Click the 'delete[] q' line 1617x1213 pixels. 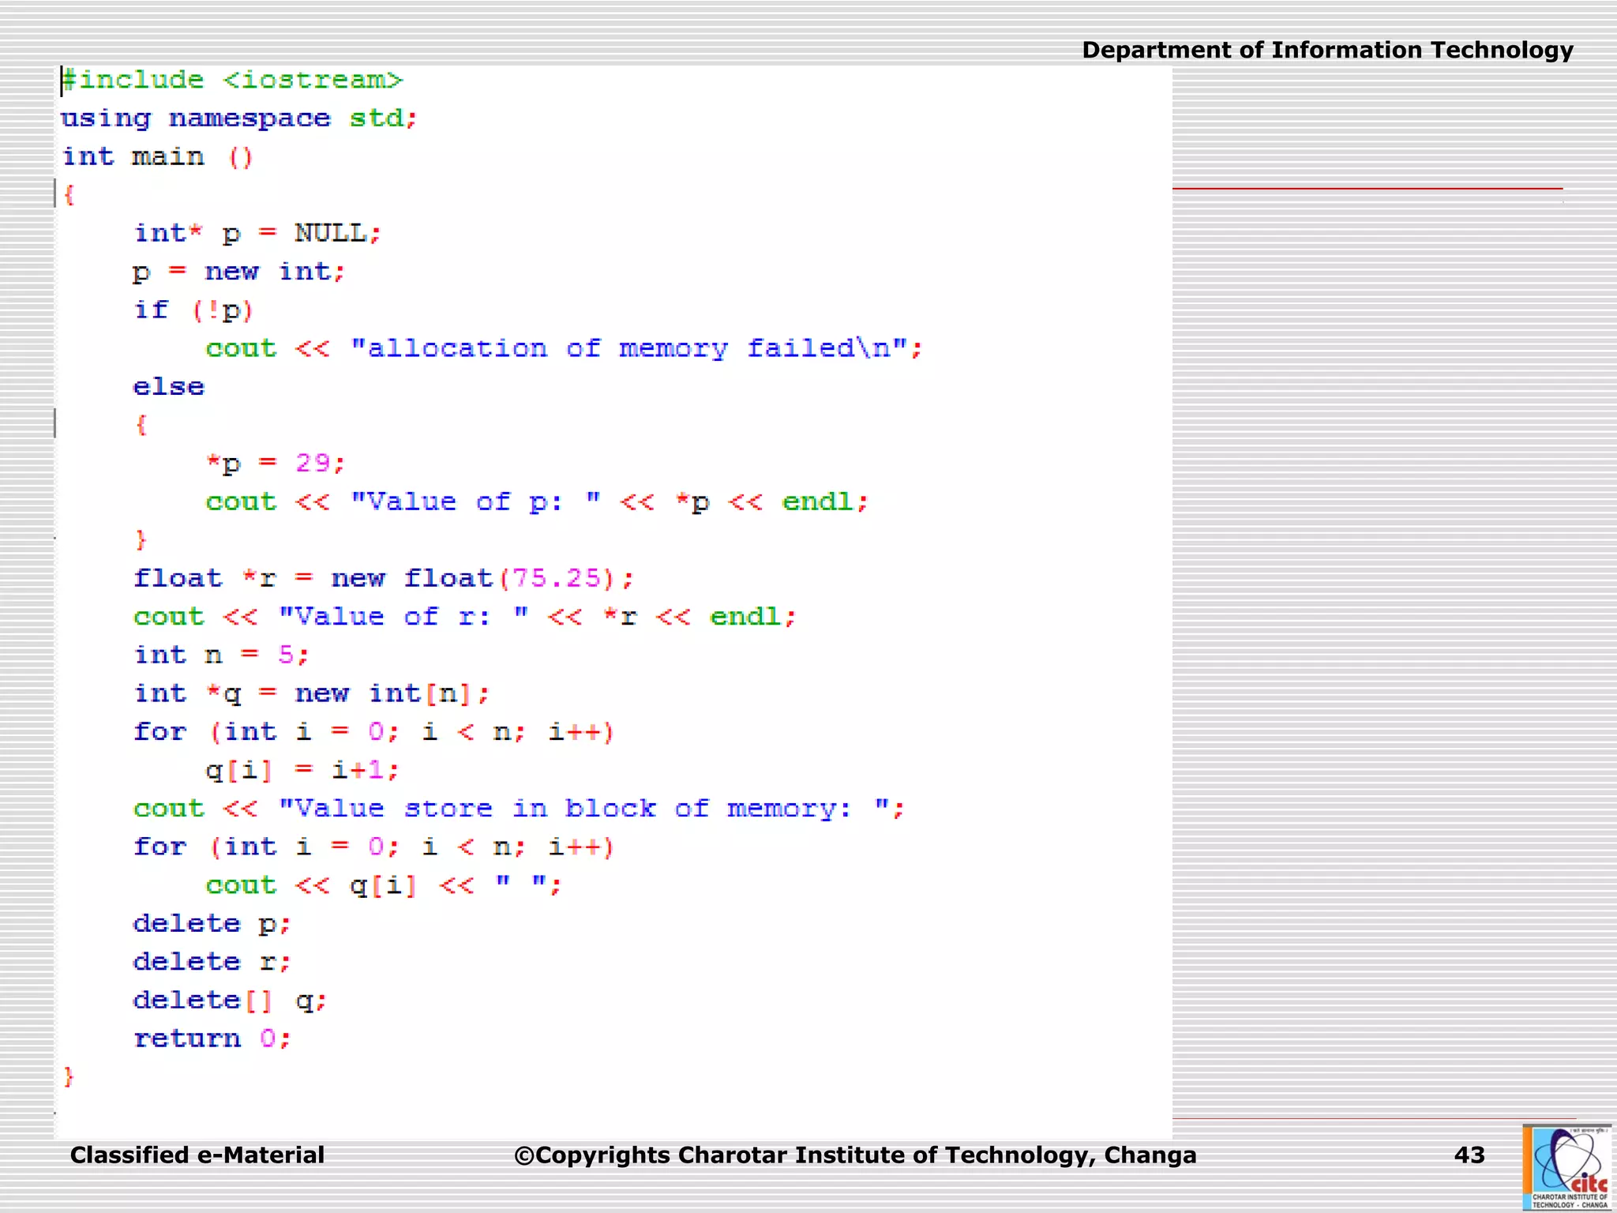point(229,1001)
